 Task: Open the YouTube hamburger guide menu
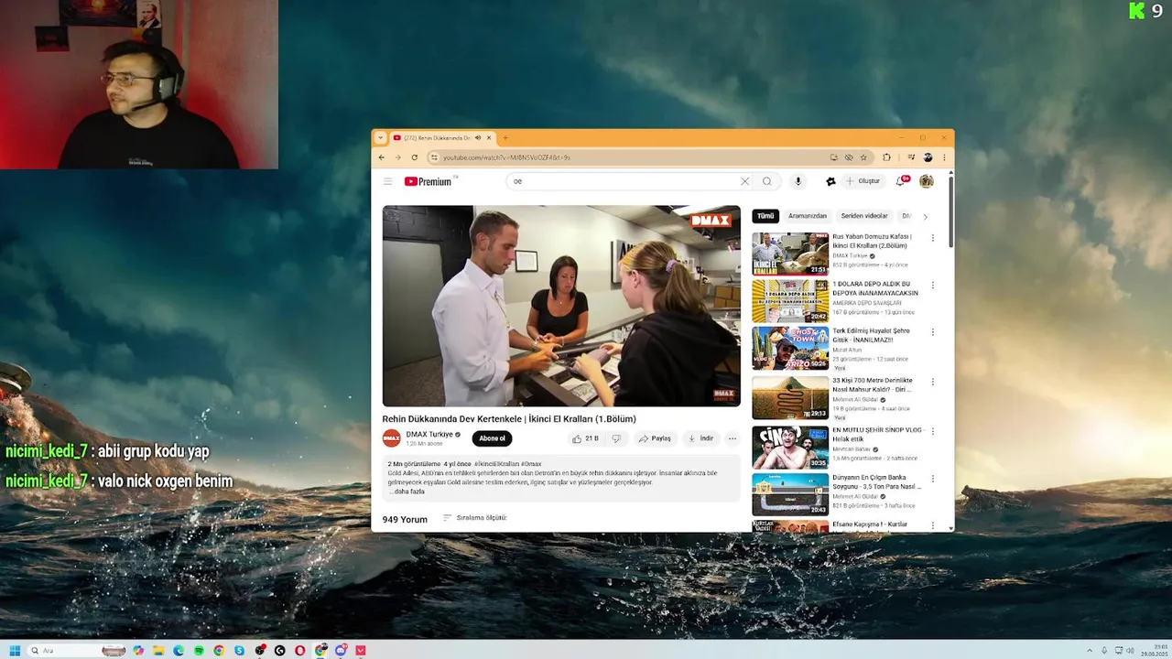tap(388, 181)
